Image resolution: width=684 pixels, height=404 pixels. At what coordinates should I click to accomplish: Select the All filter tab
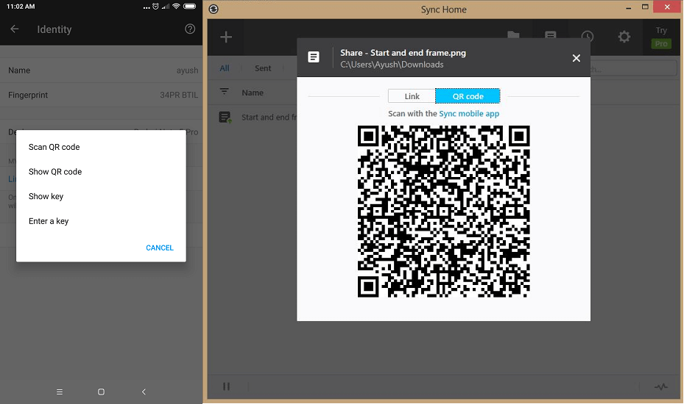(x=225, y=68)
